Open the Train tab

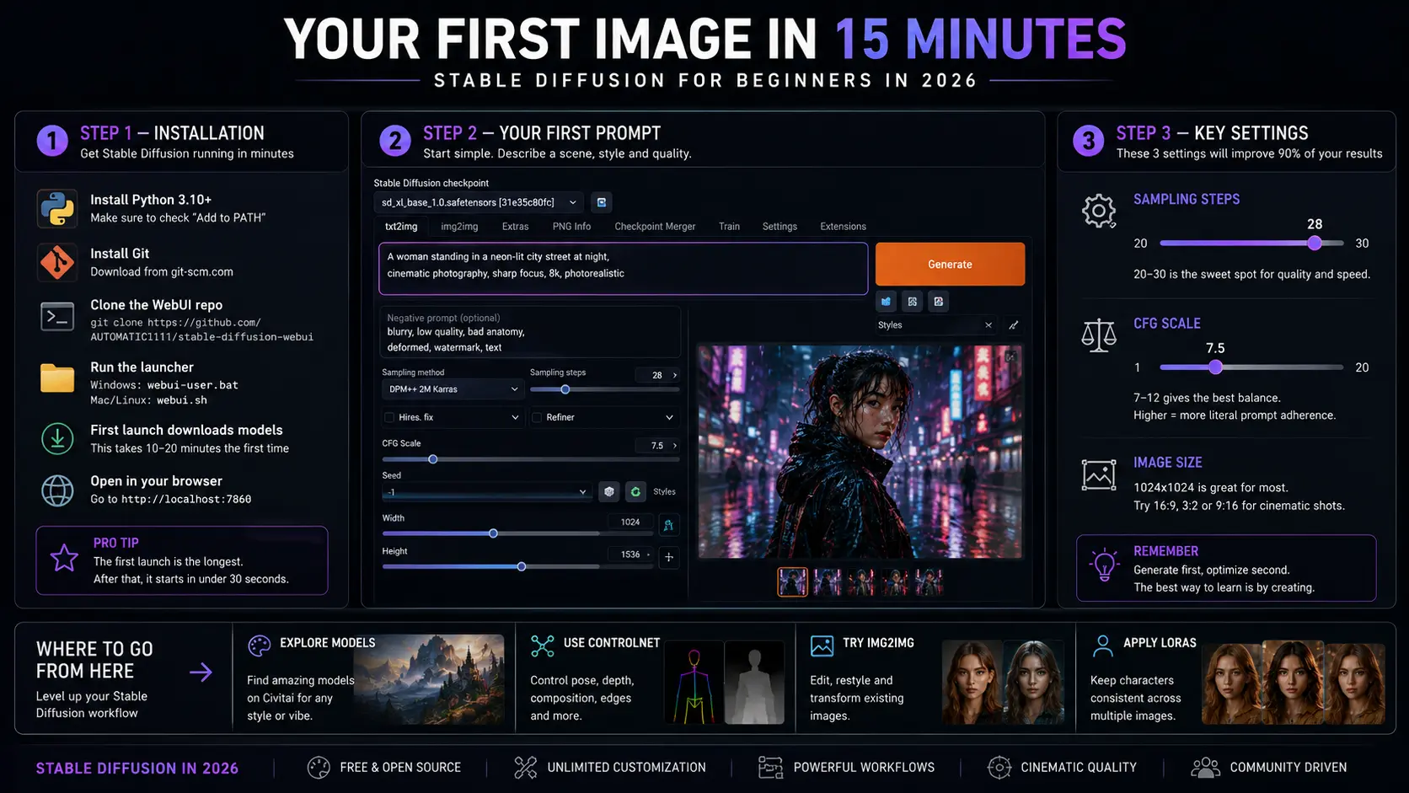(729, 227)
